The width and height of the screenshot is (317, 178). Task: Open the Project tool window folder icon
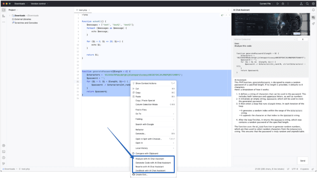pos(4,10)
